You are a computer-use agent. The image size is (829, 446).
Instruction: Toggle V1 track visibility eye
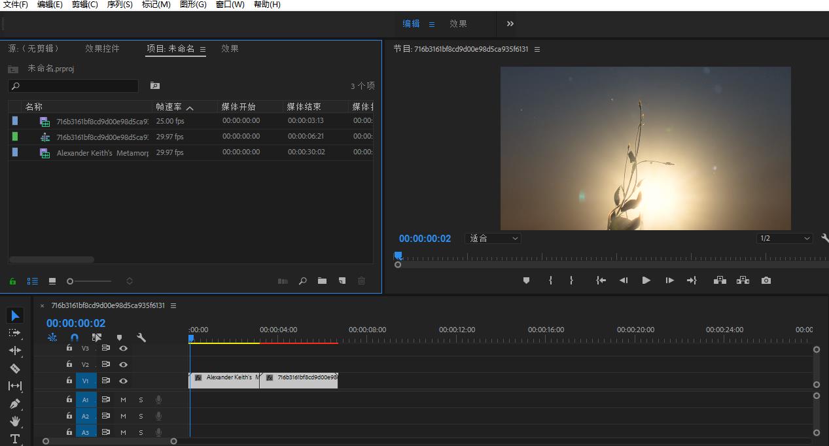tap(123, 381)
